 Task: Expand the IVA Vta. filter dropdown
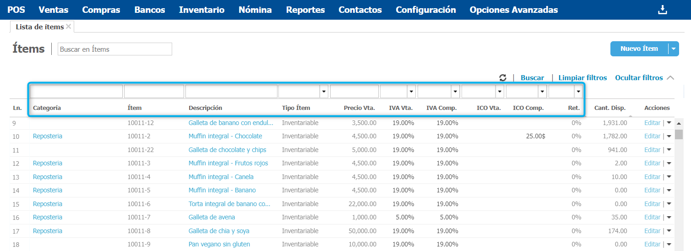click(x=411, y=92)
